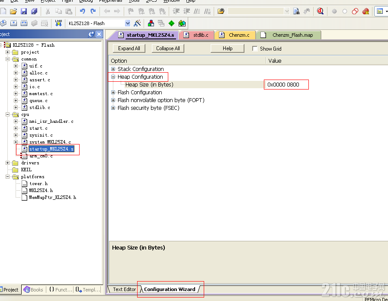Viewport: 388px width, 301px height.
Task: Start the debug session with the red d icon
Action: 320,11
